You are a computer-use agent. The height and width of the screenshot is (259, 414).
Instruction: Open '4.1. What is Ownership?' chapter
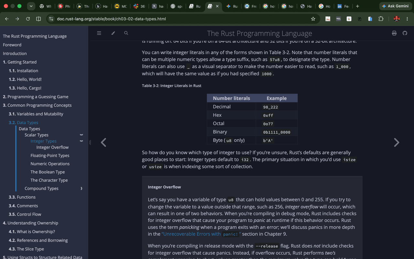tap(32, 232)
